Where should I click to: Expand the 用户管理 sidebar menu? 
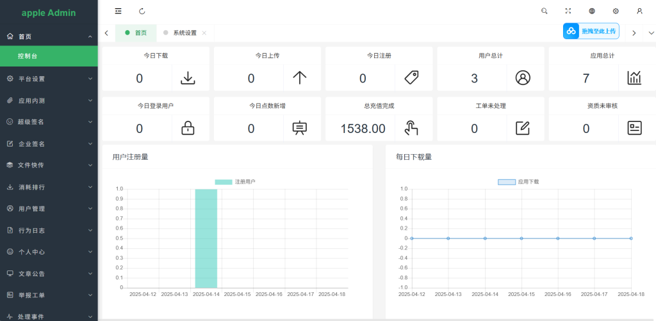[49, 208]
